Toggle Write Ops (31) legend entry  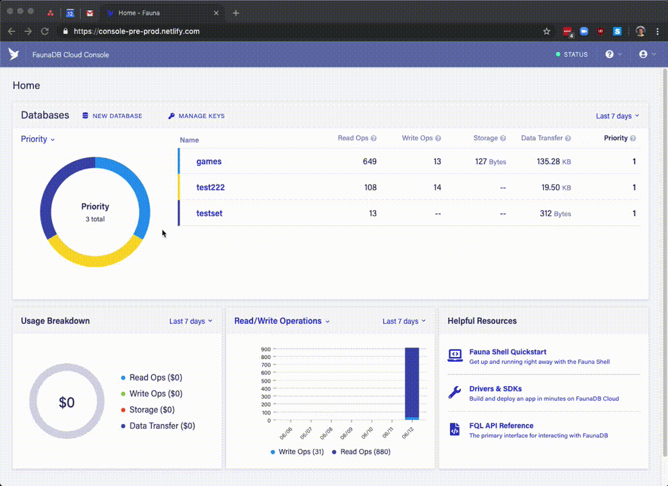[297, 452]
